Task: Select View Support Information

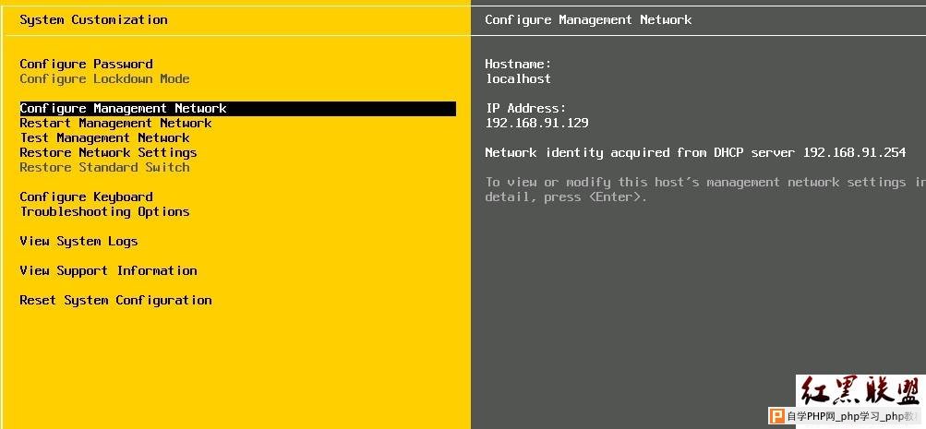Action: [x=108, y=270]
